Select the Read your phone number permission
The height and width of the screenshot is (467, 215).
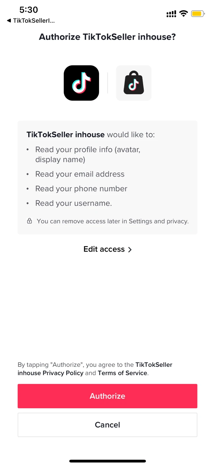81,189
